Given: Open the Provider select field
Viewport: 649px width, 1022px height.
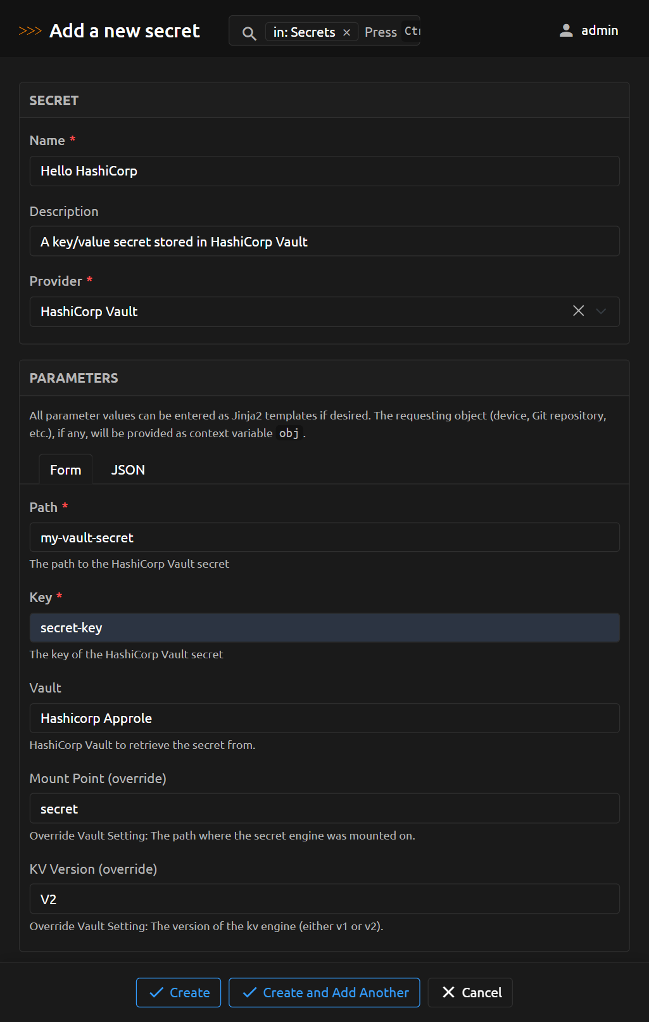Looking at the screenshot, I should [298, 312].
